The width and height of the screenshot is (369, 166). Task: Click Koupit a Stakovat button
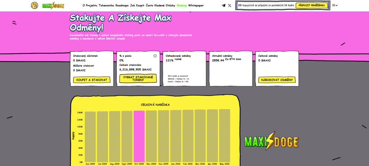click(92, 80)
